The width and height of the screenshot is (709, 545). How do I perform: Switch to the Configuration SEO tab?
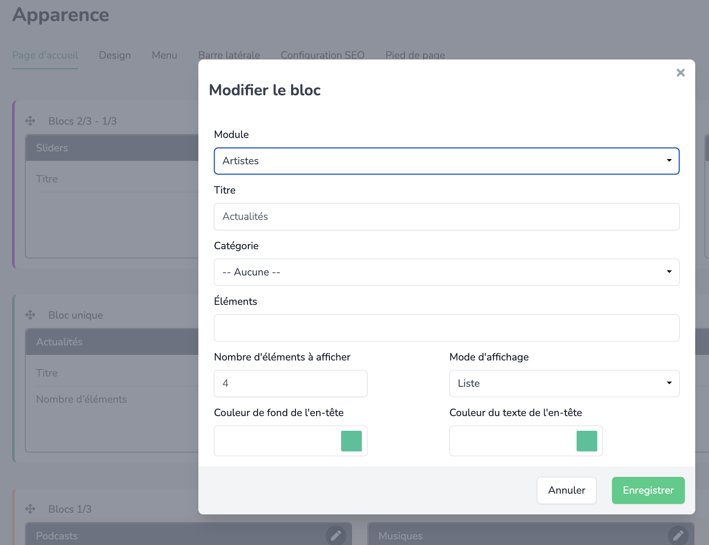(323, 55)
